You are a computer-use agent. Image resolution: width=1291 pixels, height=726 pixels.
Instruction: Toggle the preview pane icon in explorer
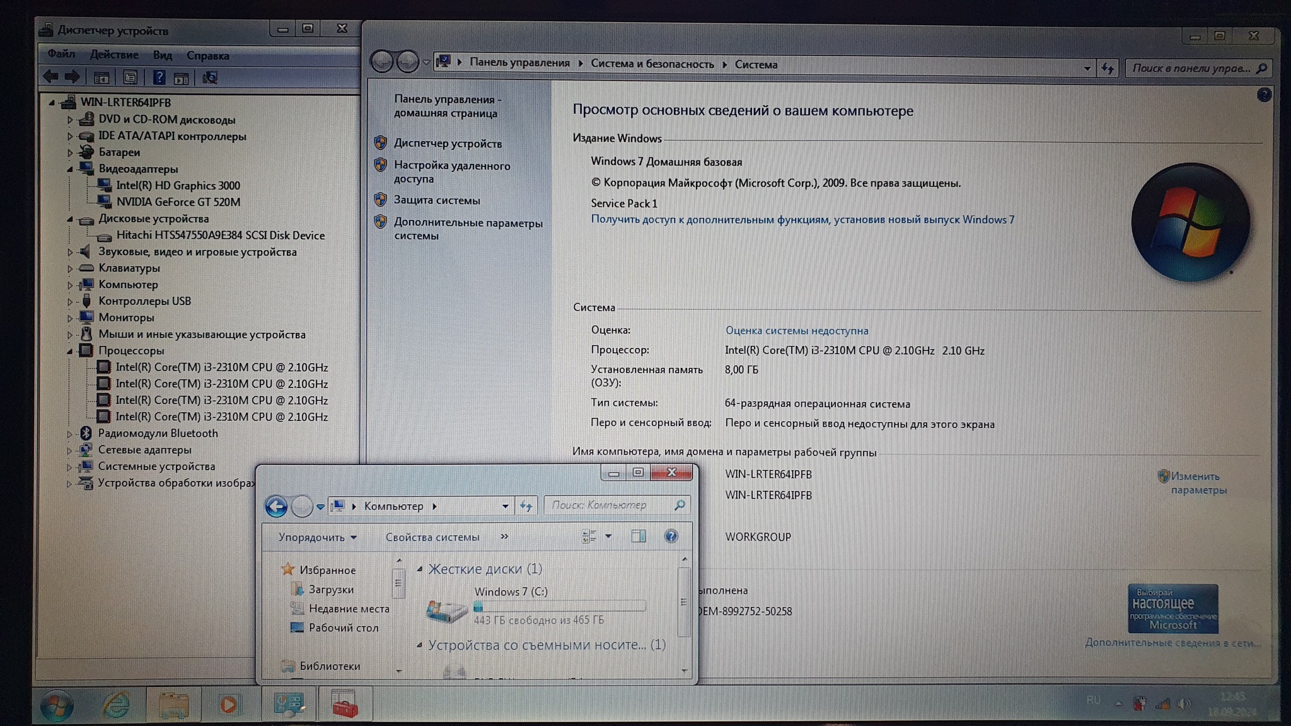[639, 536]
